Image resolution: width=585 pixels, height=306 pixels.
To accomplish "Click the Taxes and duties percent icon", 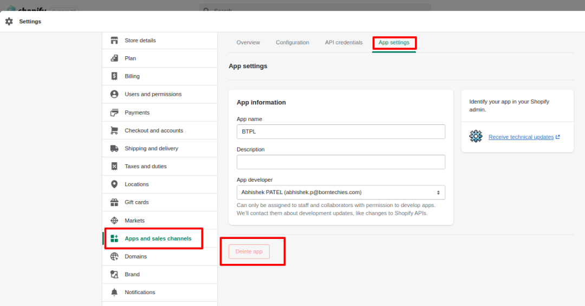I will pos(114,166).
